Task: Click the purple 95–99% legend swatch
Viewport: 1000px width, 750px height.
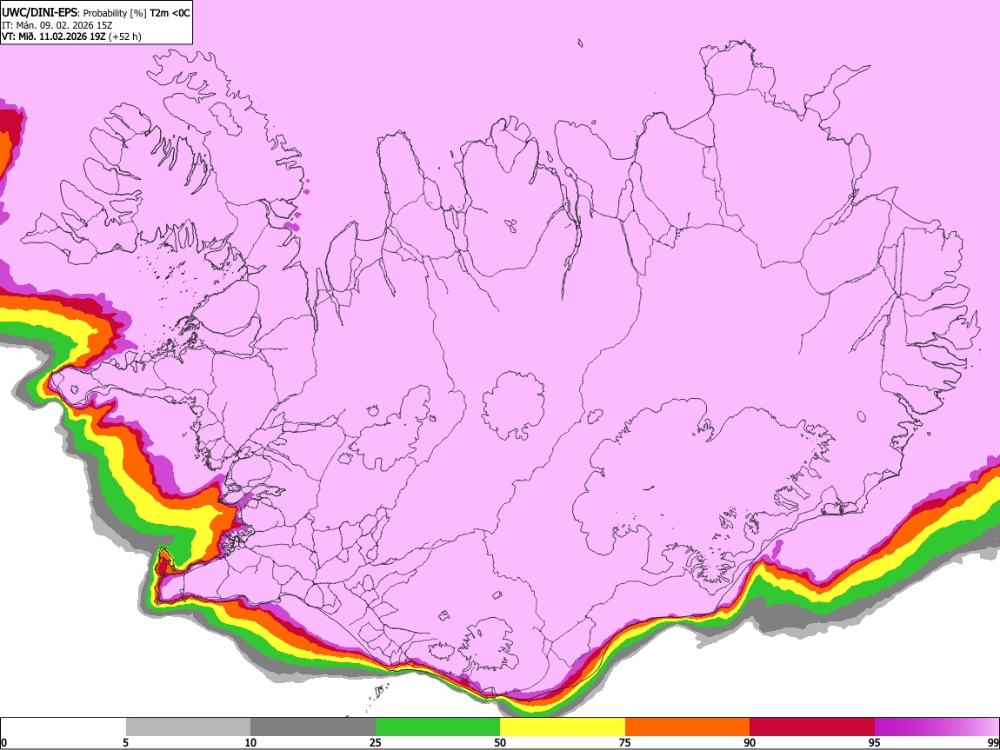Action: tap(937, 727)
